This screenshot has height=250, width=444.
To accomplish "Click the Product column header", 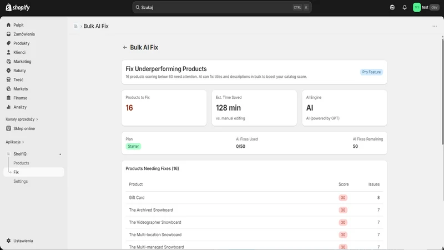I will point(136,184).
